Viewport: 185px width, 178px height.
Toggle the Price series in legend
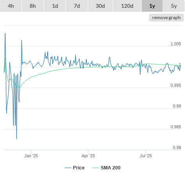tap(75, 168)
